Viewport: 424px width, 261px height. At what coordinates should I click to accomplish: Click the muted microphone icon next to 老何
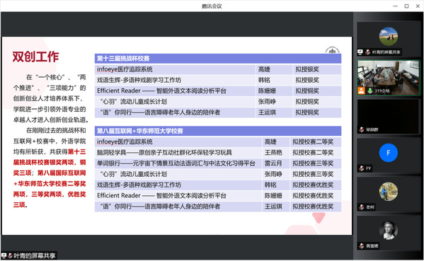click(x=362, y=207)
